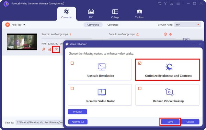Enable the Upscale Resolution checkbox

72,63
